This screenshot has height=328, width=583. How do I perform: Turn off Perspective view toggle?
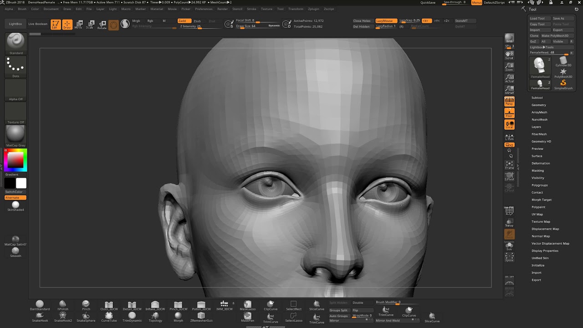509,101
